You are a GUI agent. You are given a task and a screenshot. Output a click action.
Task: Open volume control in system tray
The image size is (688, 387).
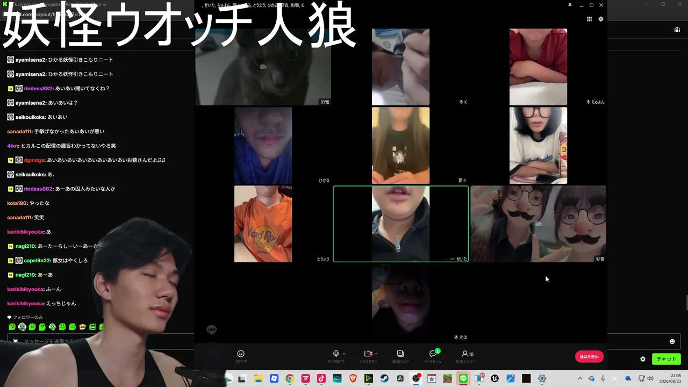tap(650, 378)
